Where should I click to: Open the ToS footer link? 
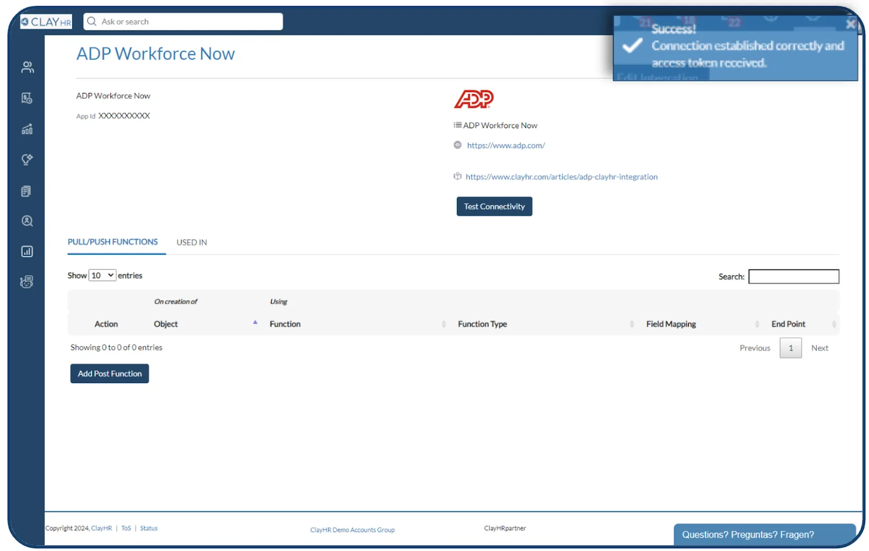[126, 528]
